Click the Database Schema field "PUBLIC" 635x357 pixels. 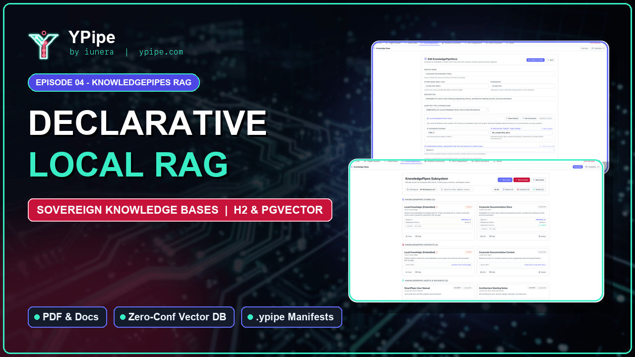pos(457,133)
